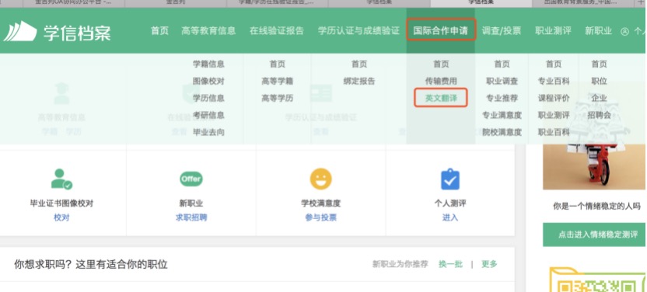Select 职业测评 in the dropdown submenu
647x292 pixels.
click(x=554, y=115)
